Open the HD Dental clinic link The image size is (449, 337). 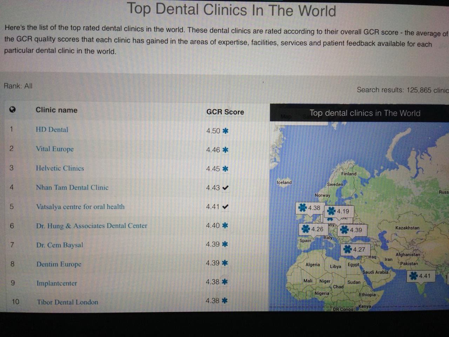52,130
